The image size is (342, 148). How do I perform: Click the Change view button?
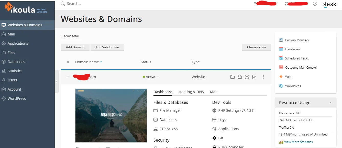click(256, 47)
